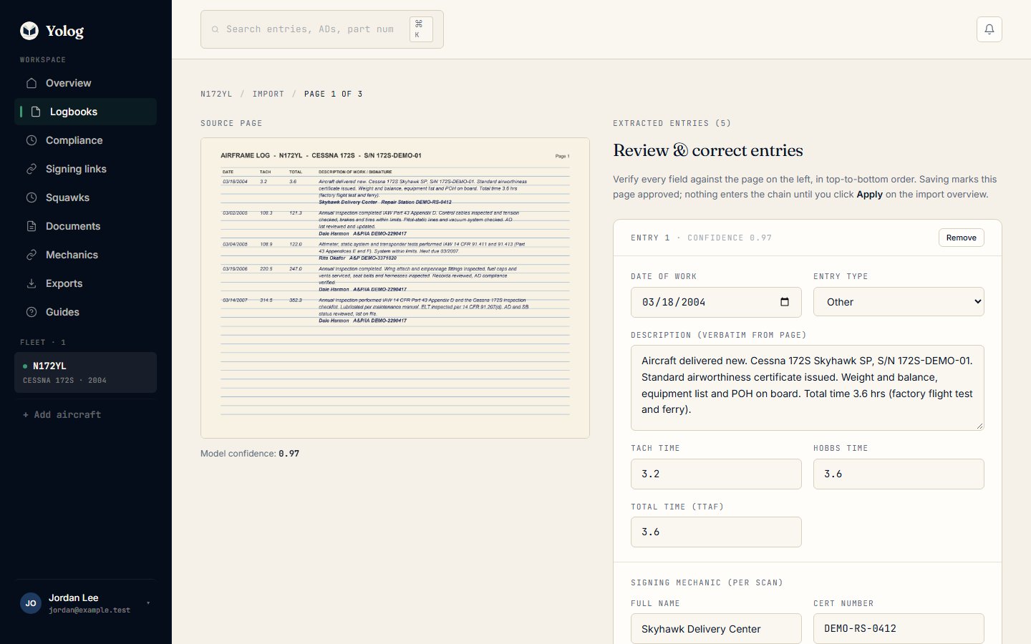Click the Total Time TTAF field
This screenshot has height=644, width=1031.
click(x=716, y=532)
